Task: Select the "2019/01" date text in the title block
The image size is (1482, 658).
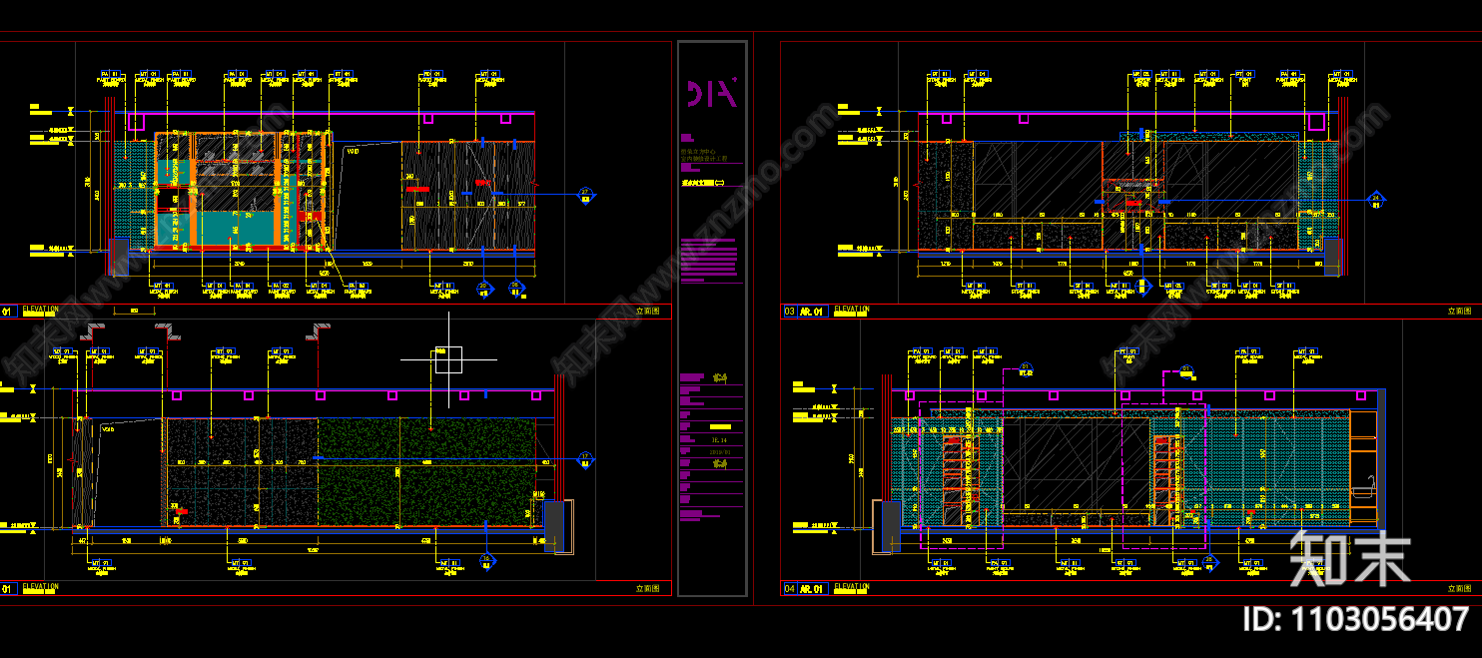Action: [x=720, y=452]
